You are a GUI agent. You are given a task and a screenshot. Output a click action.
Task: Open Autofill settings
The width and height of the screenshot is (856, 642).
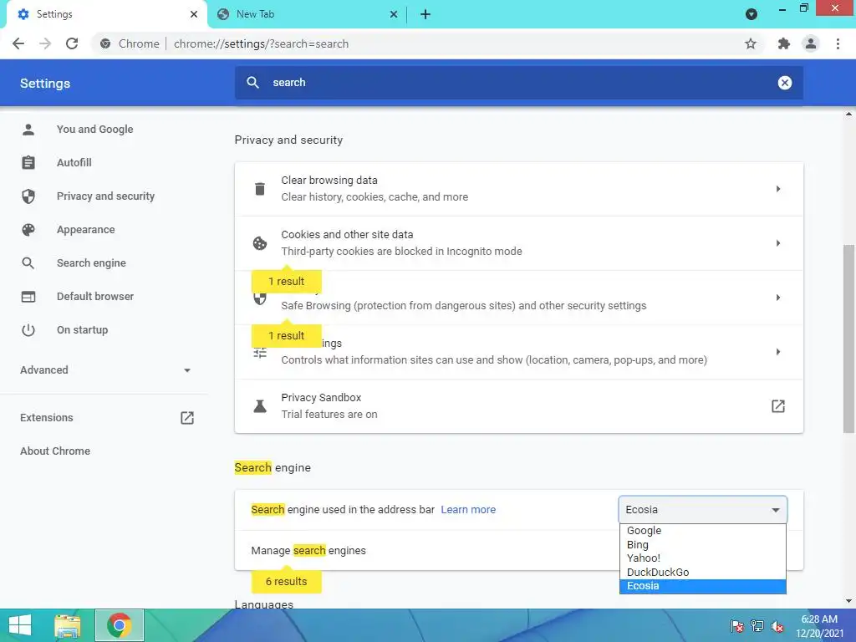pos(74,163)
